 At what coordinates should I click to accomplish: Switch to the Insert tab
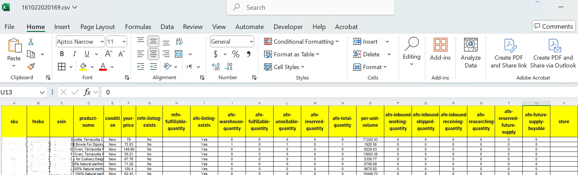point(62,27)
